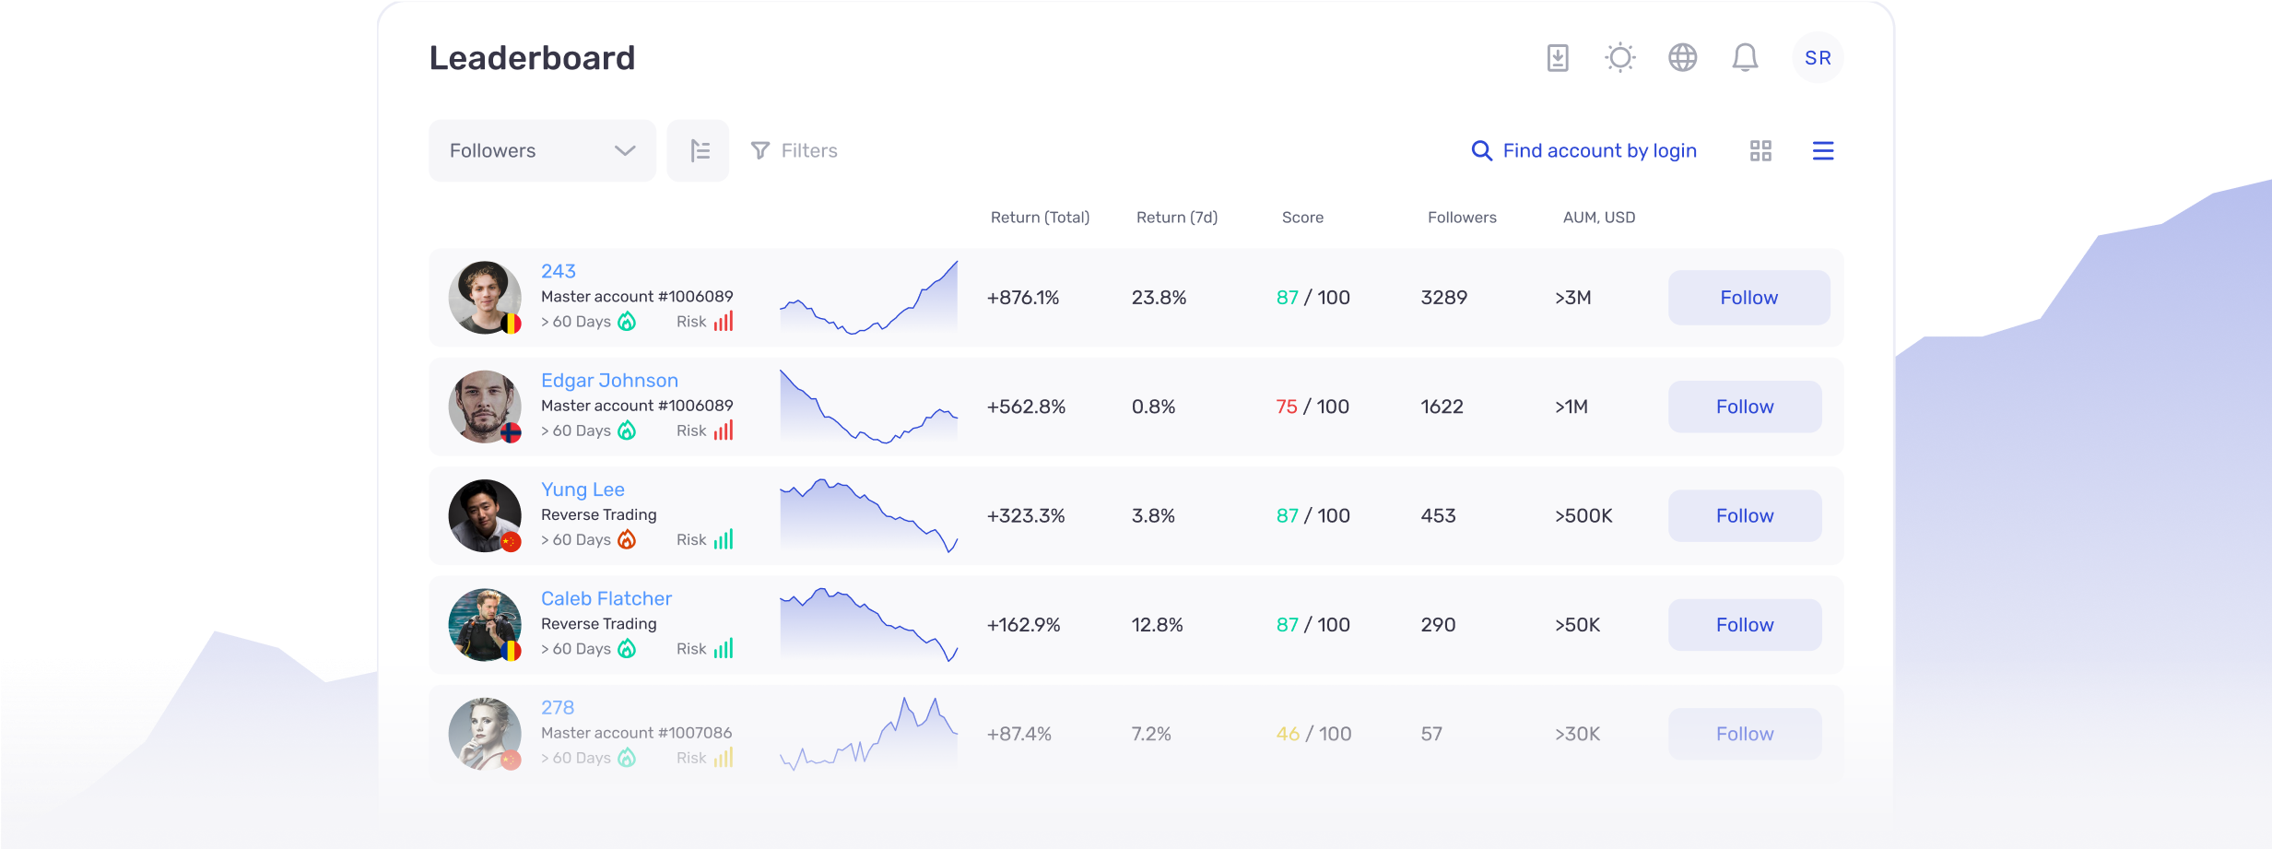Click score 87 / 100 in 243 row

1313,298
